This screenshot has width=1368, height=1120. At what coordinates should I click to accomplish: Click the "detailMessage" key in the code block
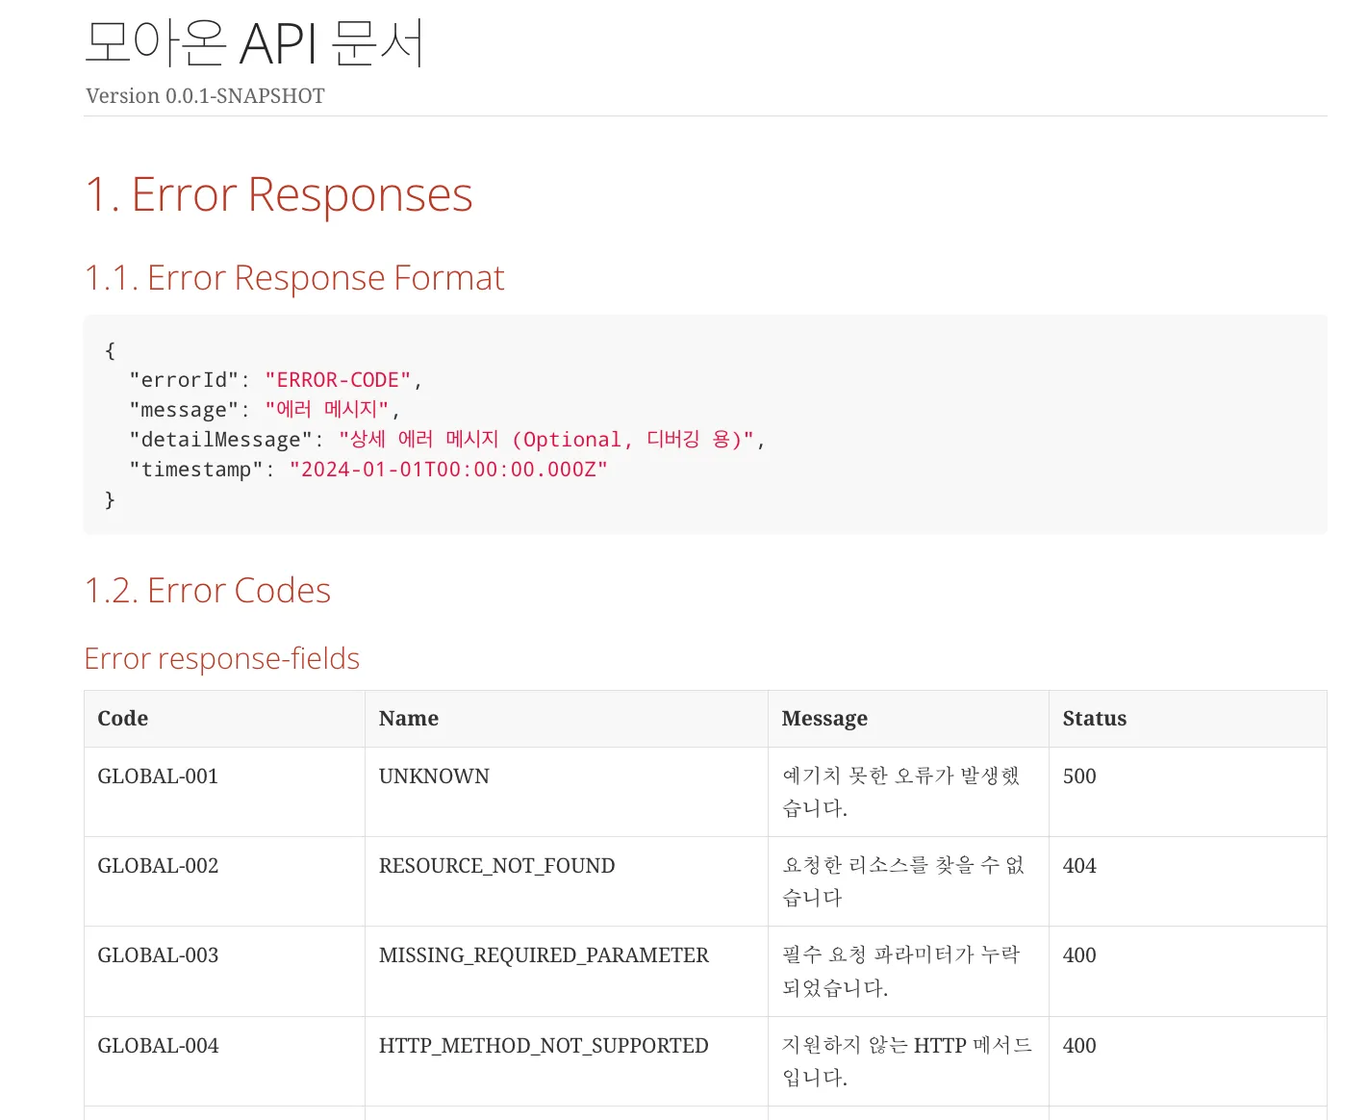(x=220, y=440)
